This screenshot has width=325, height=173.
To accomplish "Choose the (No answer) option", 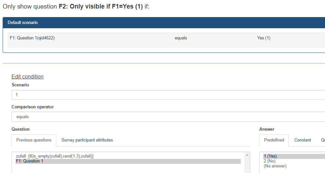I will click(275, 166).
